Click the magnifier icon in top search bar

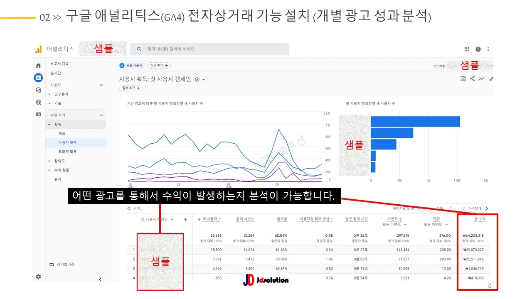pyautogui.click(x=139, y=49)
